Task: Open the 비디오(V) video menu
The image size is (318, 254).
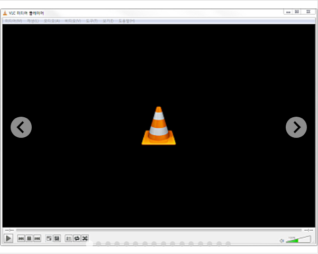Action: pos(73,21)
